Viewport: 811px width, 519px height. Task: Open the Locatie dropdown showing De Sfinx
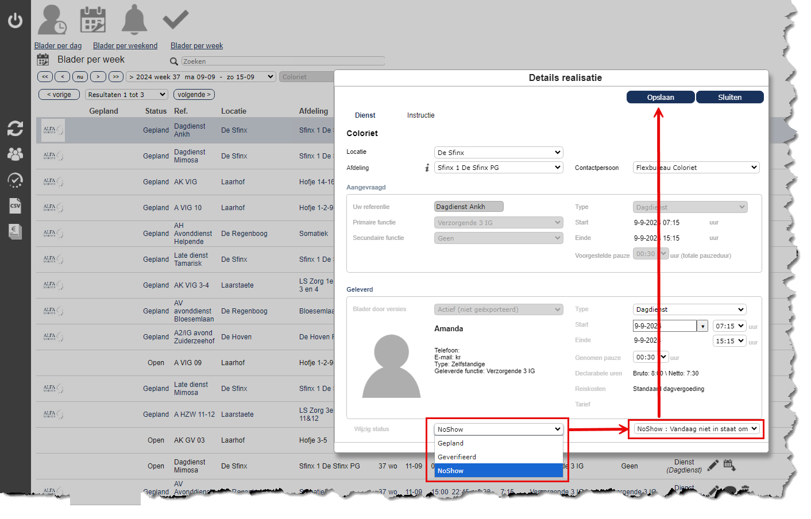[499, 153]
